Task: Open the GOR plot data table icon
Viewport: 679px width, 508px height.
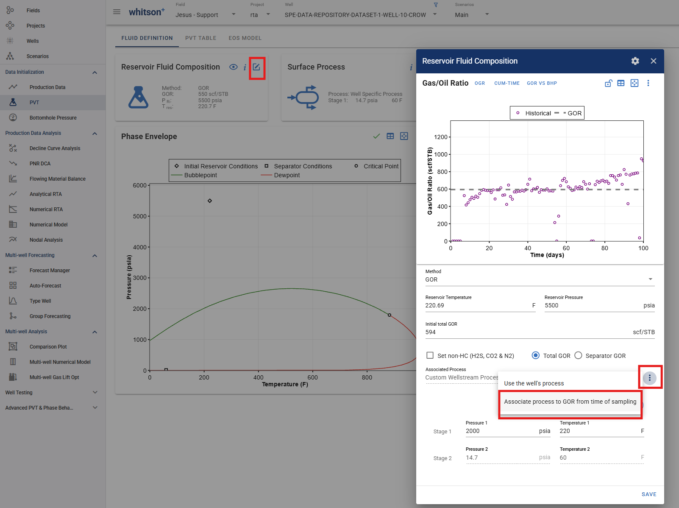Action: 621,83
